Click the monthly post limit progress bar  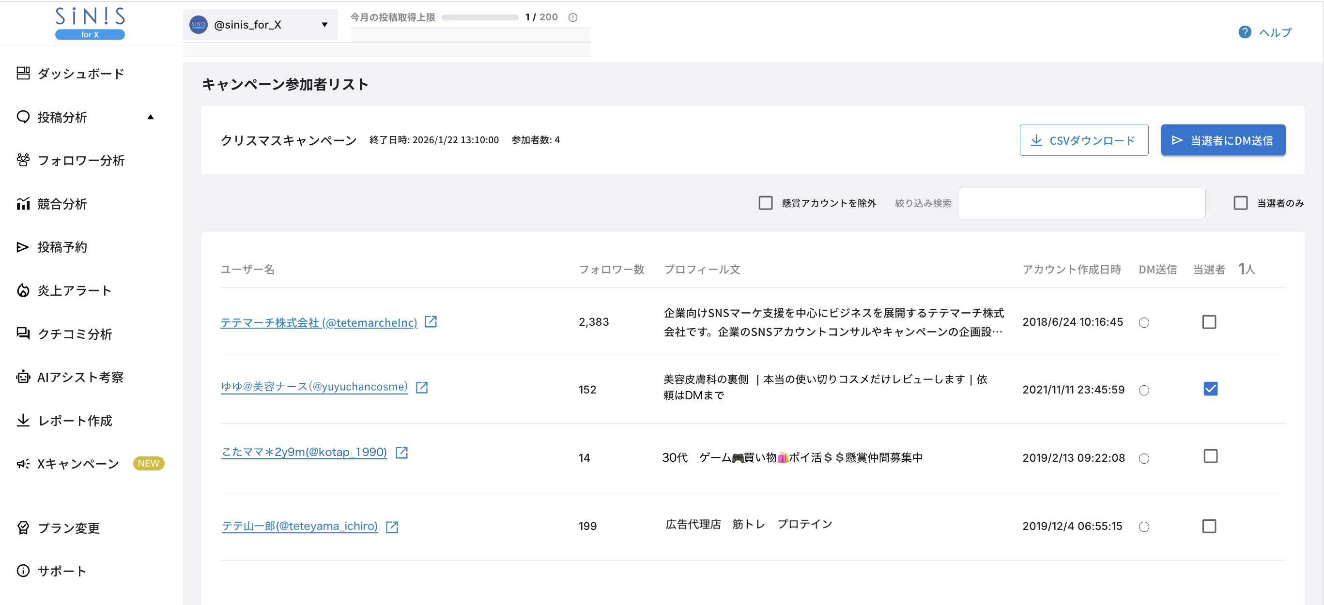tap(480, 17)
